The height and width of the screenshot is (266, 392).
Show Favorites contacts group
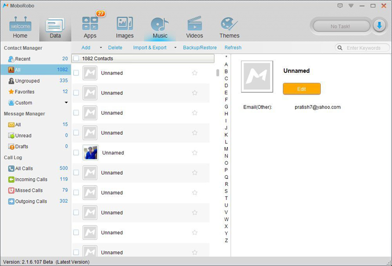click(x=25, y=92)
